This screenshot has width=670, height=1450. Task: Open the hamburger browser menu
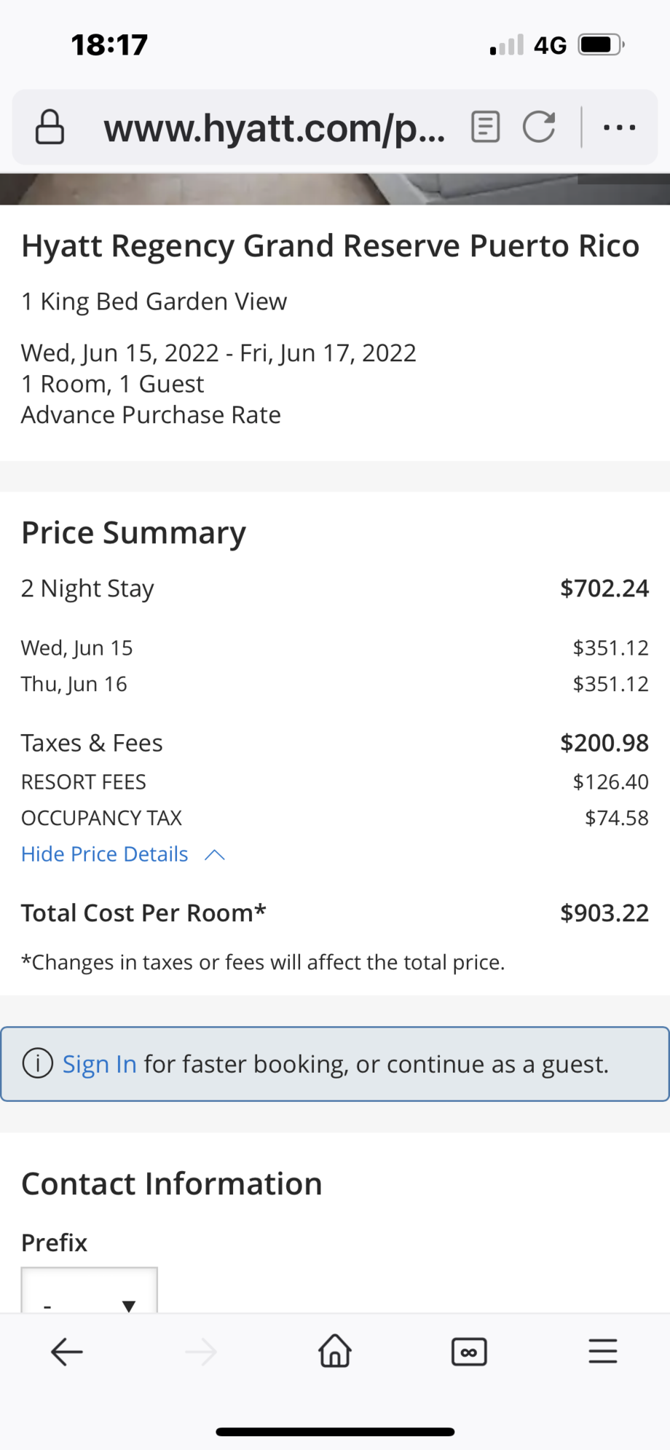[603, 1352]
